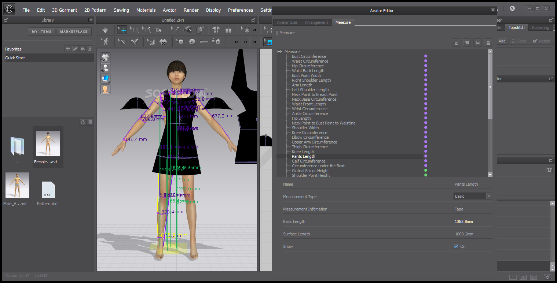Viewport: 557px width, 283px height.
Task: Pick the Buttonhole line tool icon
Action: coord(204,42)
